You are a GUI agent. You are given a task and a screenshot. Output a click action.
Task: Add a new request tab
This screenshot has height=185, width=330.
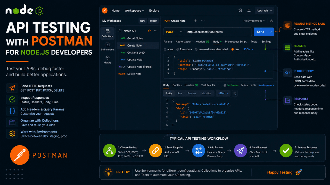(x=195, y=21)
